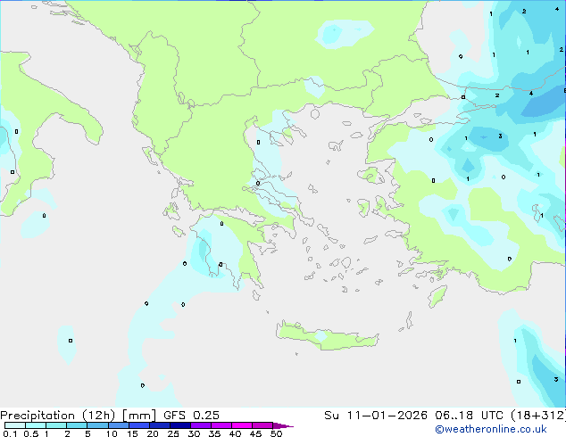Click the island of Rhodes on the map
The width and height of the screenshot is (566, 437).
coord(437,296)
